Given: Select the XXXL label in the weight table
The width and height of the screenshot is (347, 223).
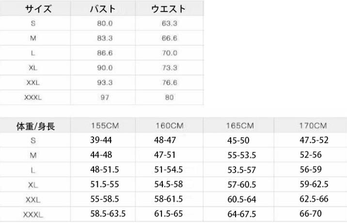Looking at the screenshot, I should (33, 214).
